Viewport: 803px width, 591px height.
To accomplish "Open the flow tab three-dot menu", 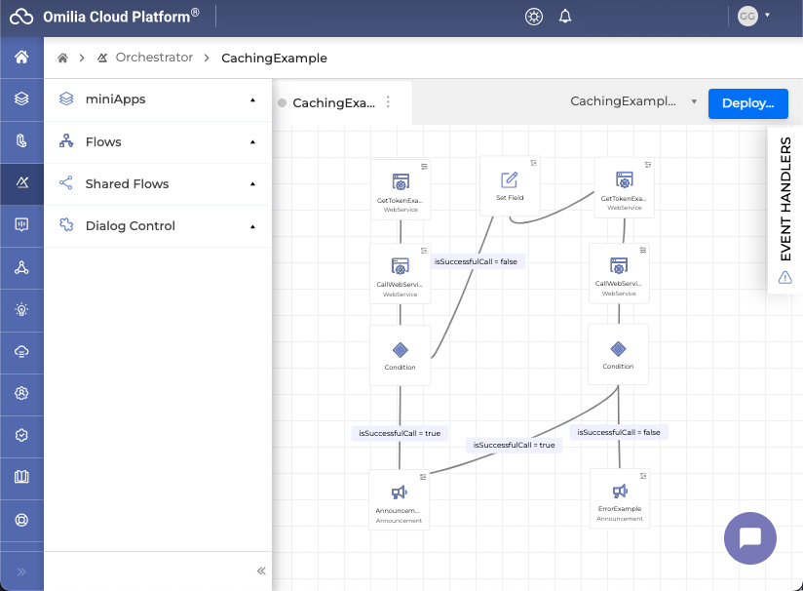I will pos(388,102).
